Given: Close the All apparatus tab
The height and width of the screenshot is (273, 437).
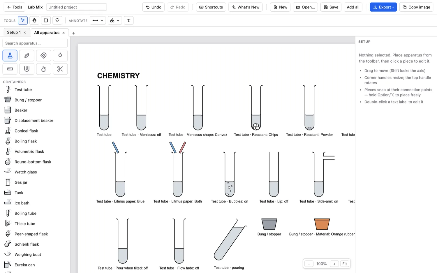Looking at the screenshot, I should 64,33.
